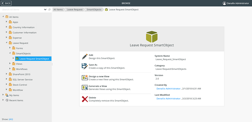252x122 pixels.
Task: Go back with the BACK button
Action: click(6, 3)
